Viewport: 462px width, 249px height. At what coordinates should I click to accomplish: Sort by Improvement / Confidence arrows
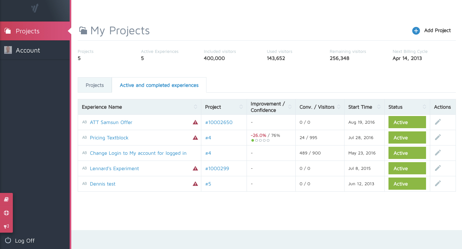[290, 107]
